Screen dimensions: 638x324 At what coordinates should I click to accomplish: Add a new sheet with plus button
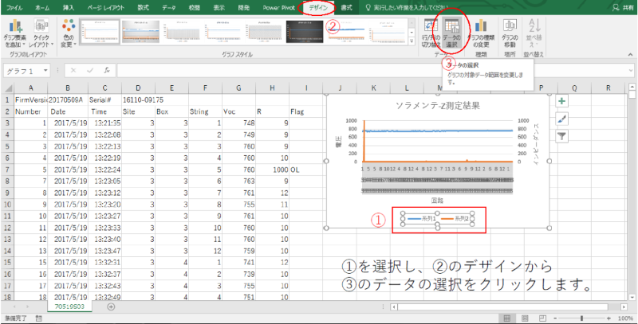point(111,306)
